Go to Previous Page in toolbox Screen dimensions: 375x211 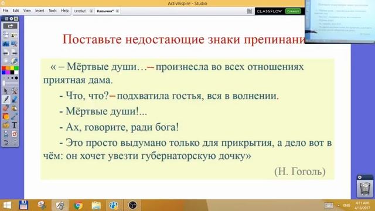[6, 52]
